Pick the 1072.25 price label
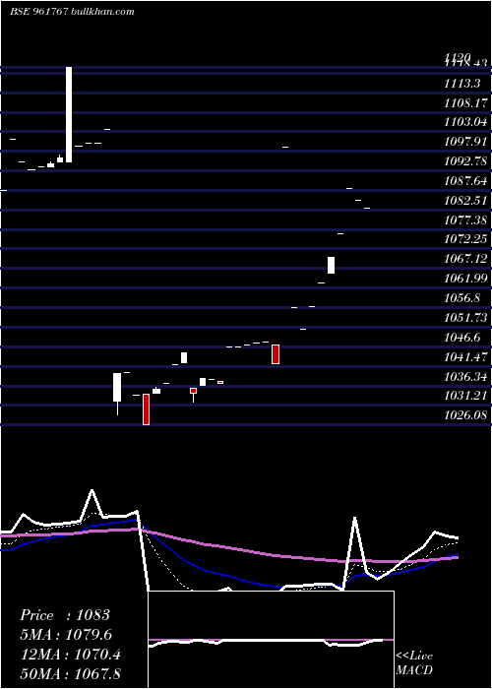 coord(465,239)
